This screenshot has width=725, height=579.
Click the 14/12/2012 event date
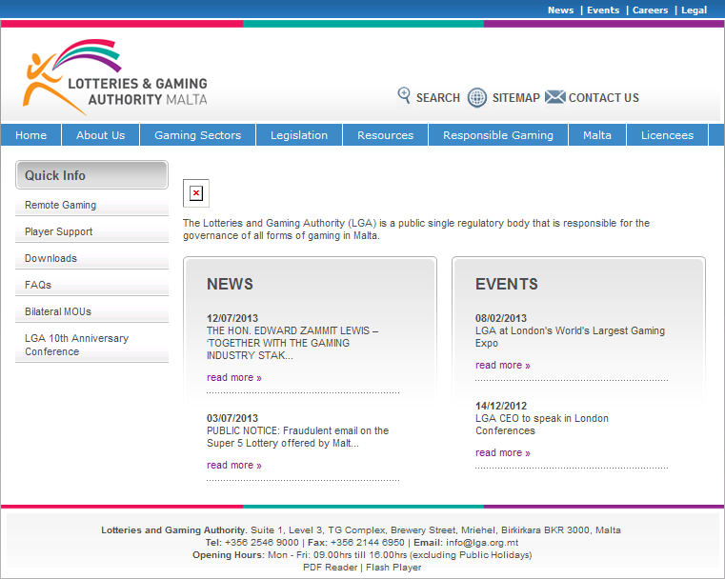501,407
